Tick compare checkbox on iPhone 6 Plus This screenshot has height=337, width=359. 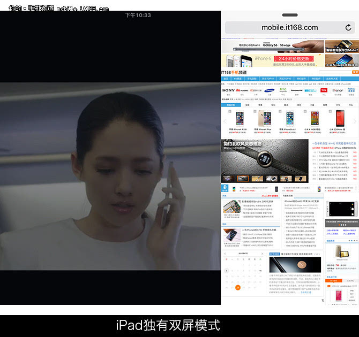[255, 111]
